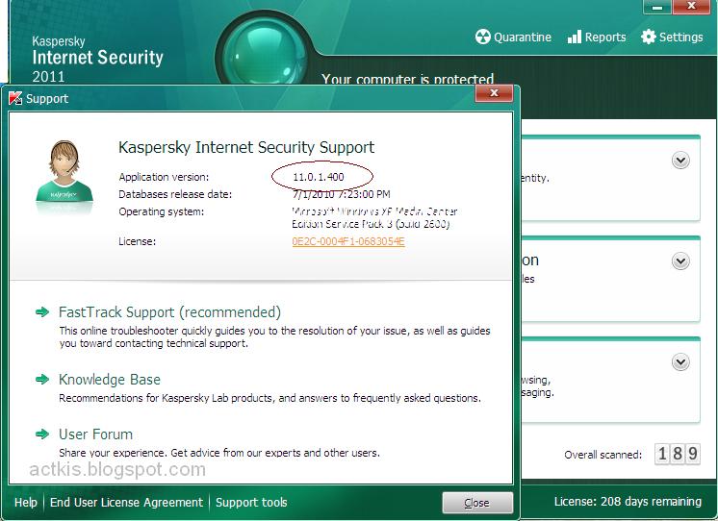Expand the third panel chevron in main window
Image resolution: width=718 pixels, height=521 pixels.
(680, 362)
